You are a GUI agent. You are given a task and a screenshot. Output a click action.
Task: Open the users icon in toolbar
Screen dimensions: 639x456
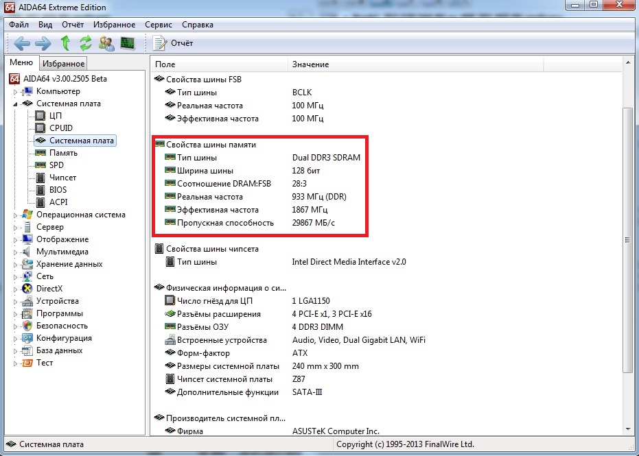pos(106,44)
